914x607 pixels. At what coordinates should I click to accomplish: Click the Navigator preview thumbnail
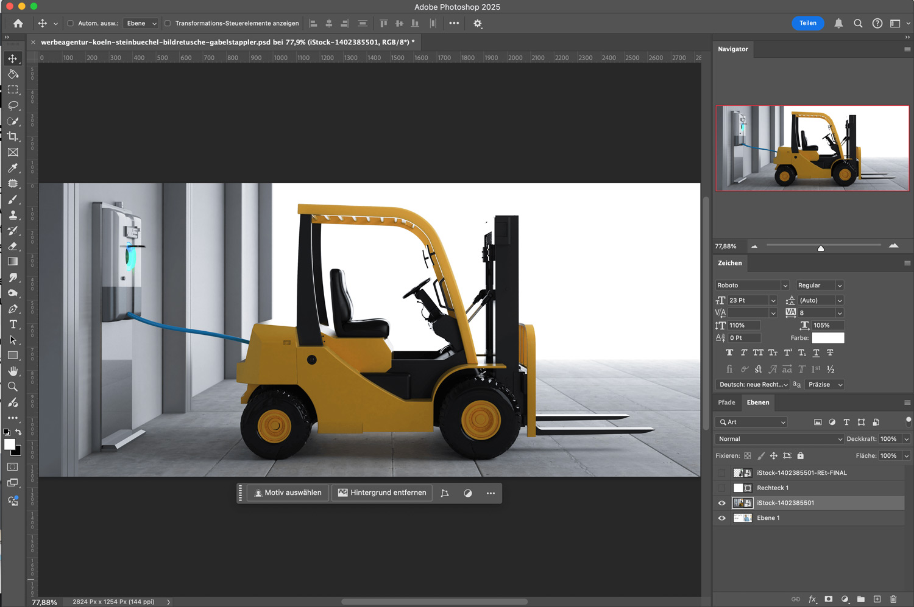click(x=812, y=148)
